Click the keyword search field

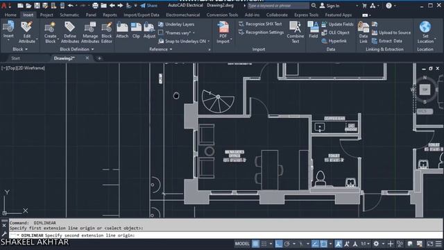tap(278, 6)
